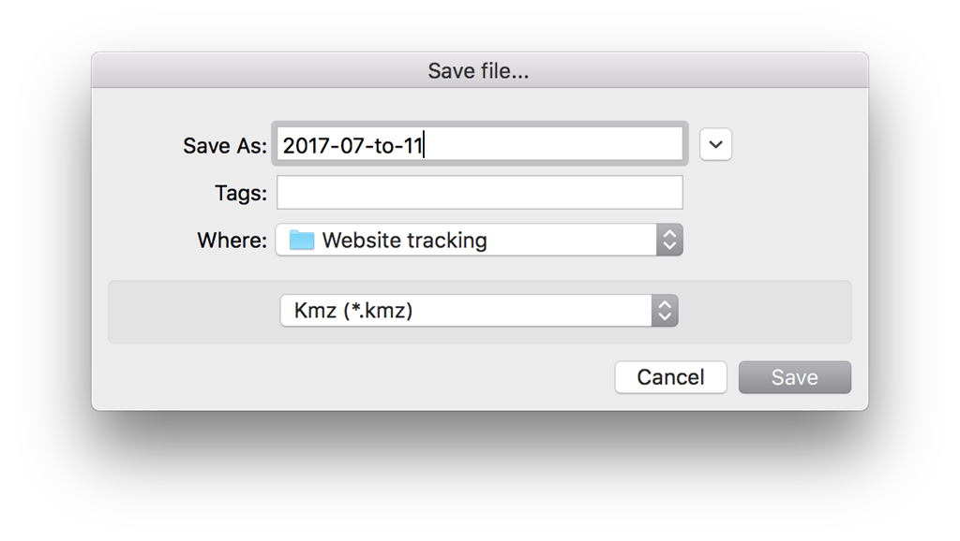Click the "Where:" label
The image size is (960, 541).
click(232, 241)
